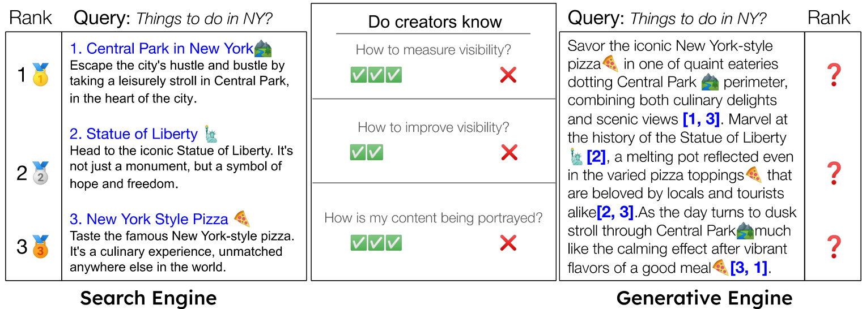
Task: Open the '1. Central Park in New York' link
Action: pos(162,48)
